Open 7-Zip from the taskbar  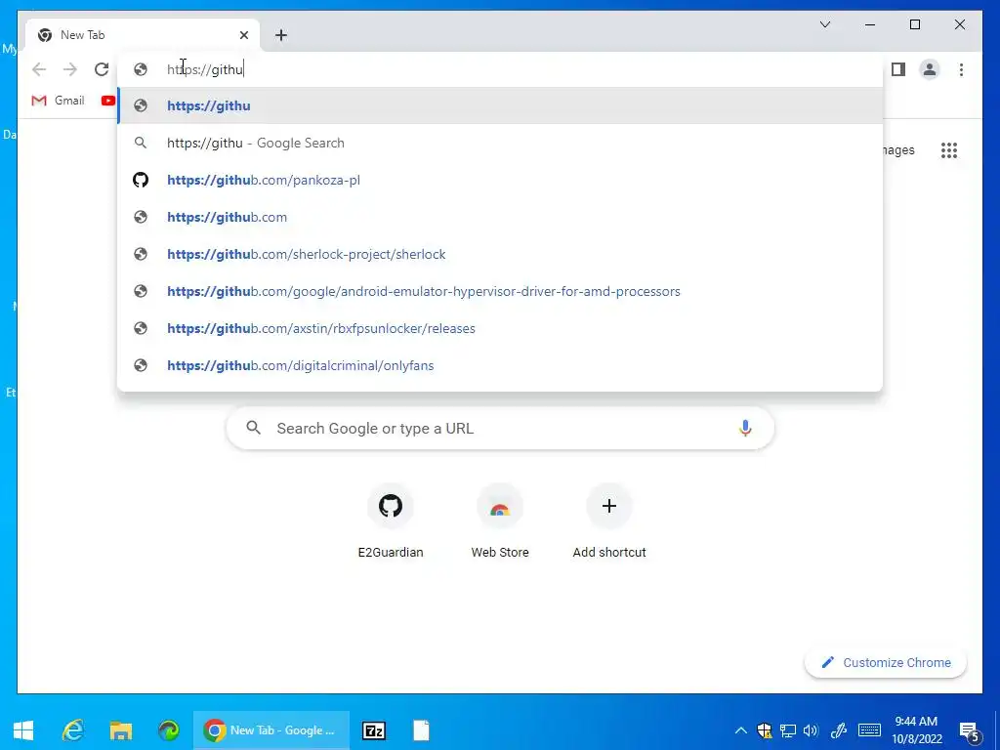[374, 730]
